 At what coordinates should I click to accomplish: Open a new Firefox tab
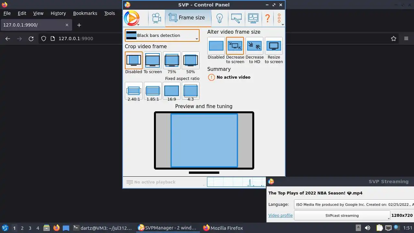pos(79,25)
